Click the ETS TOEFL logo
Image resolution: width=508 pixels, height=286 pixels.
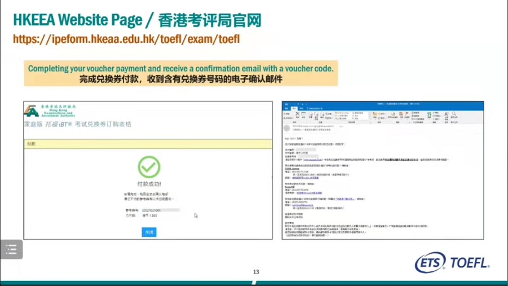[x=452, y=263]
